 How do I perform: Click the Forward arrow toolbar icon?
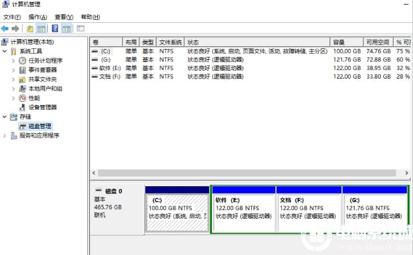click(15, 28)
